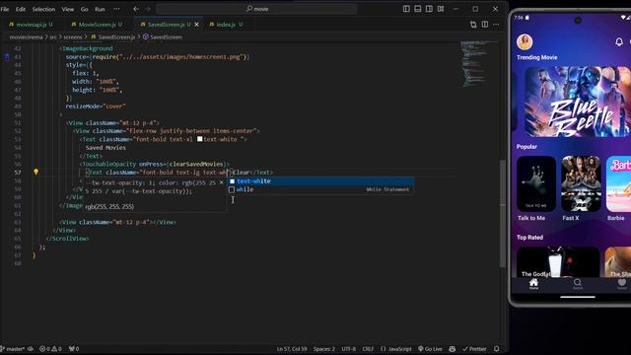
Task: Tap the profile avatar in phone emulator
Action: click(x=525, y=41)
